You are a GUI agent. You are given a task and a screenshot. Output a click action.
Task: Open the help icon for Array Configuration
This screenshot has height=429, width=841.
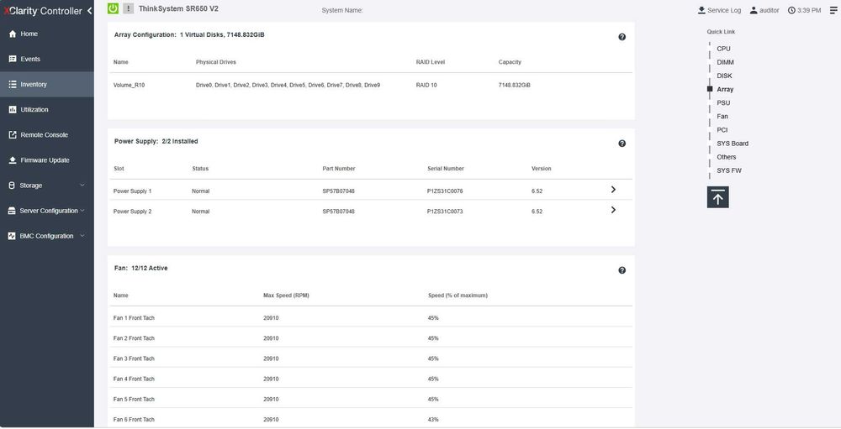click(x=621, y=37)
